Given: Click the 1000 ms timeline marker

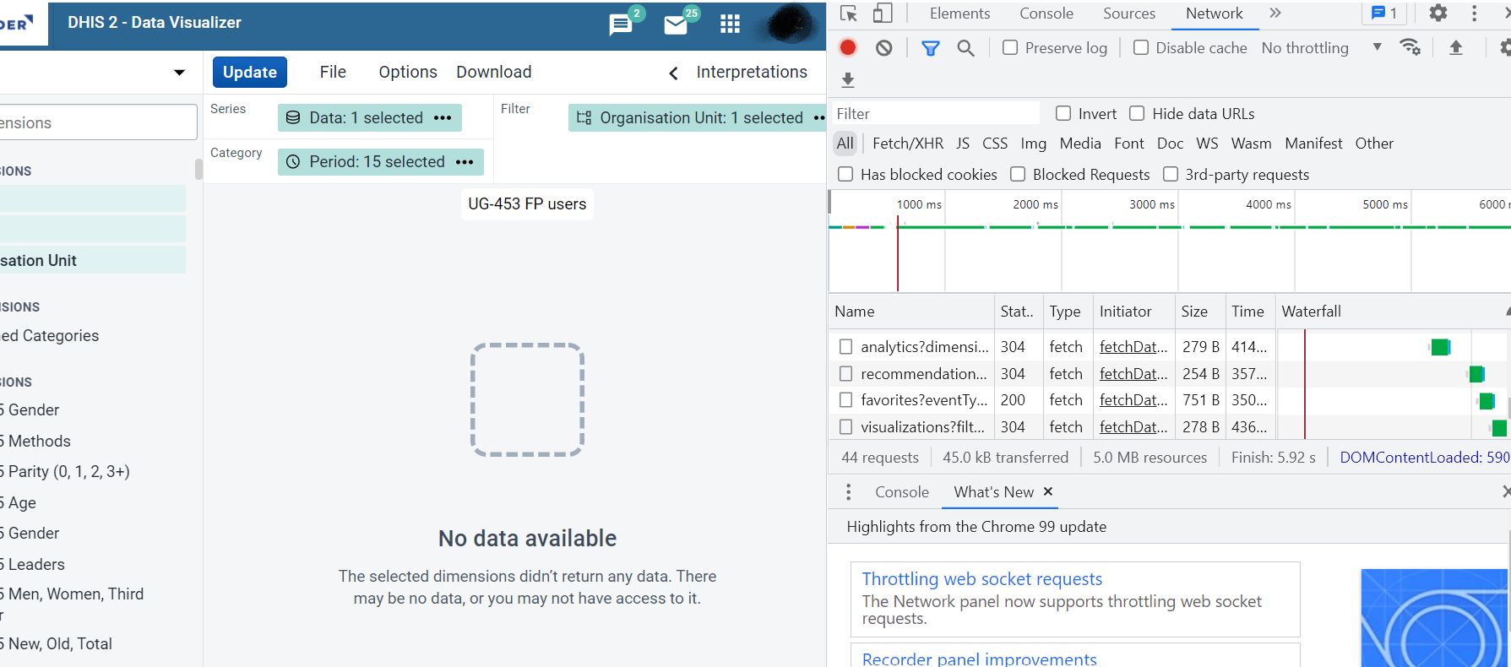Looking at the screenshot, I should pos(919,204).
